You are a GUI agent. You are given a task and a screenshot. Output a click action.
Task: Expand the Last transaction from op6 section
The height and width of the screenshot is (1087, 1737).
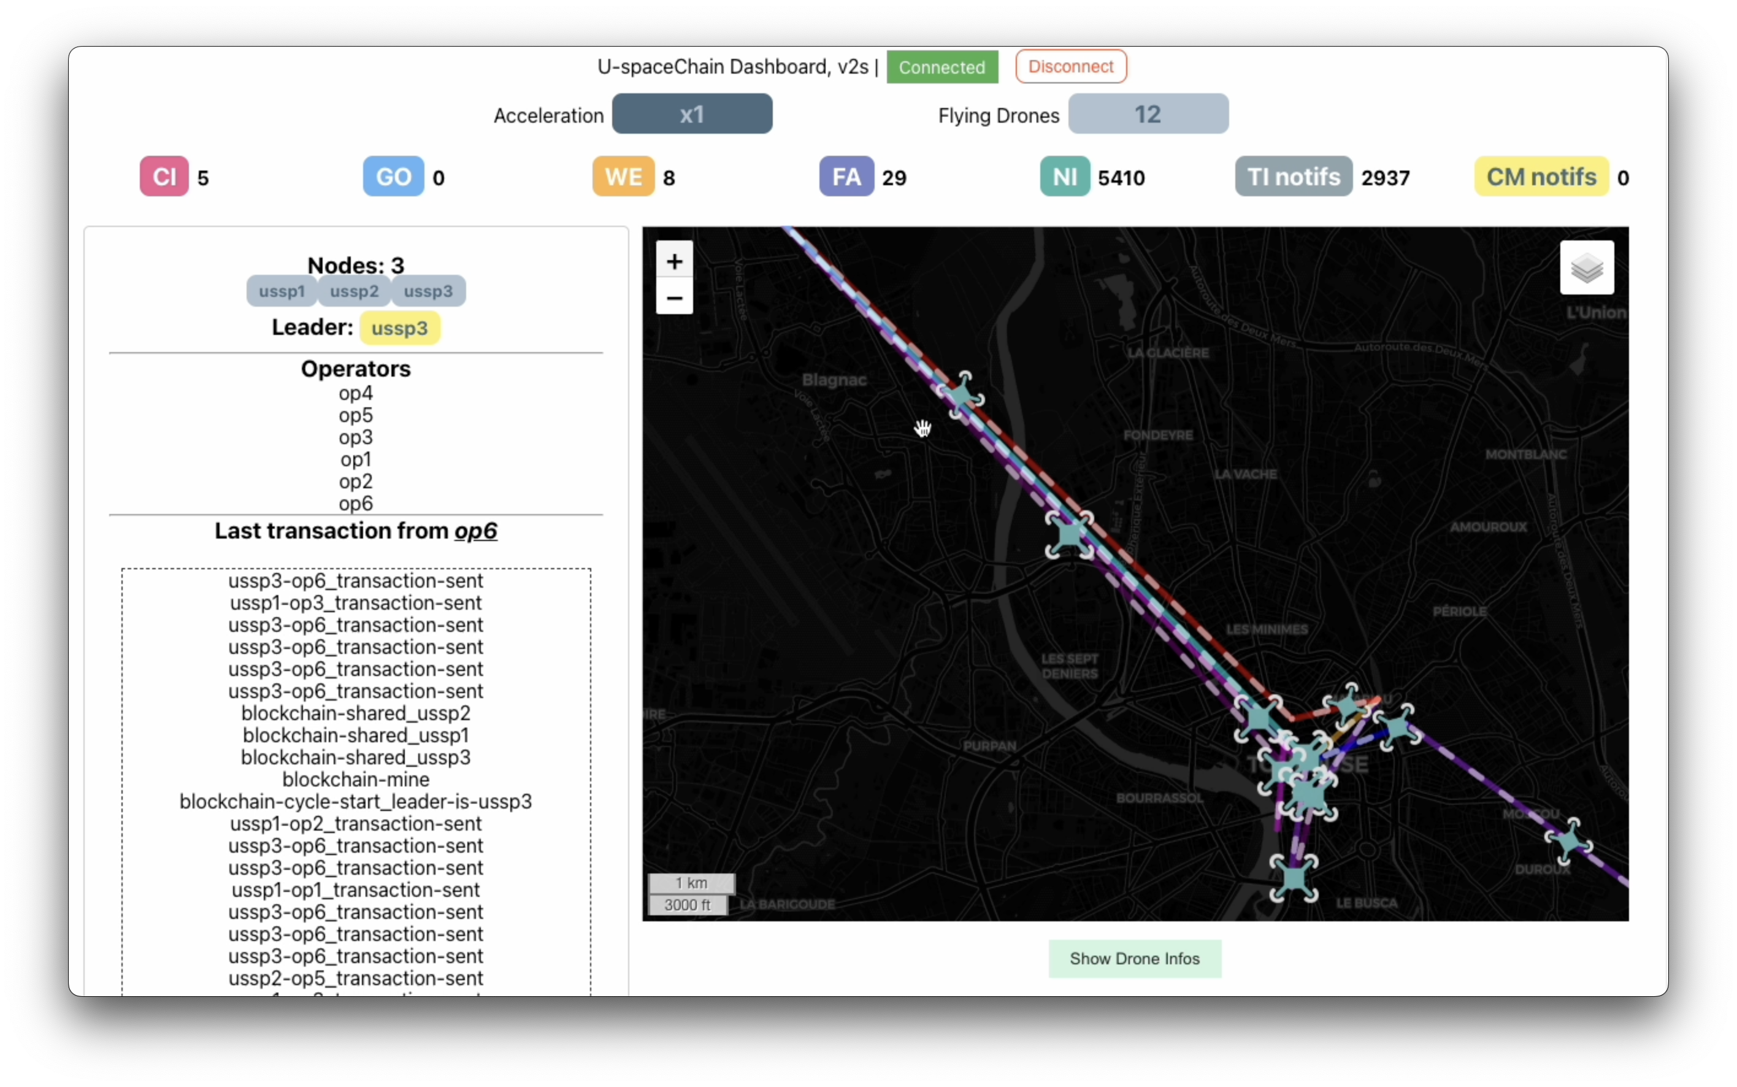tap(356, 531)
